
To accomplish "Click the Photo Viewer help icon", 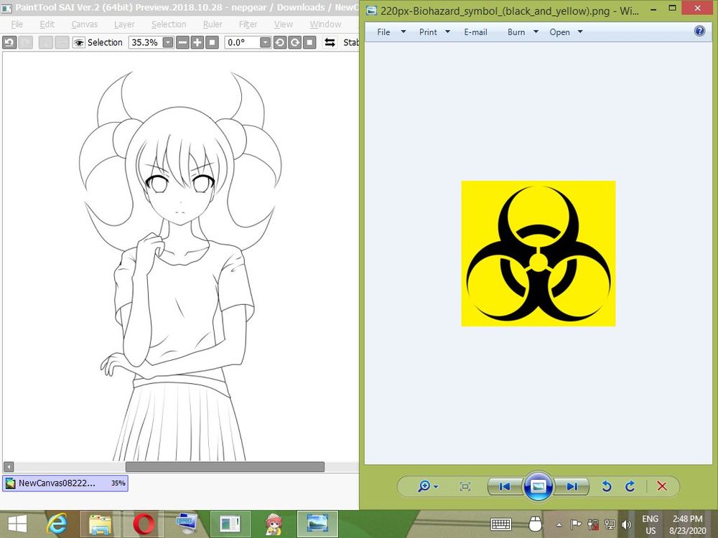I will tap(699, 31).
